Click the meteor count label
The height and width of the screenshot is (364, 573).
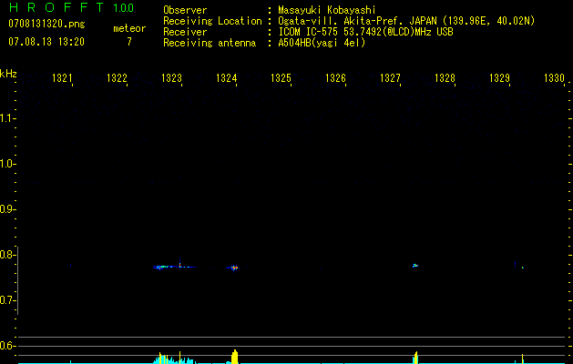pyautogui.click(x=129, y=28)
